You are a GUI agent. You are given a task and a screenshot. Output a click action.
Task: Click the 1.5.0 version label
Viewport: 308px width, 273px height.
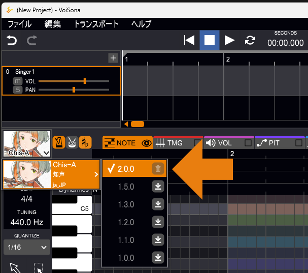pos(126,187)
